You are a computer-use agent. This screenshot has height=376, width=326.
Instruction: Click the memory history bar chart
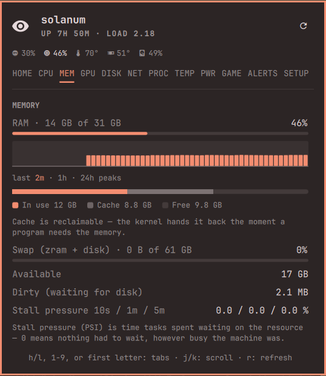point(160,154)
